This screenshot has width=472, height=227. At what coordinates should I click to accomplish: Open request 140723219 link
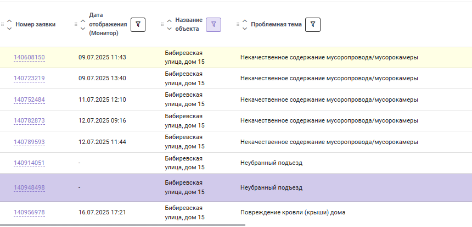click(29, 79)
